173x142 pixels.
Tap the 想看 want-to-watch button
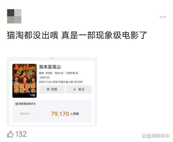[52, 89]
